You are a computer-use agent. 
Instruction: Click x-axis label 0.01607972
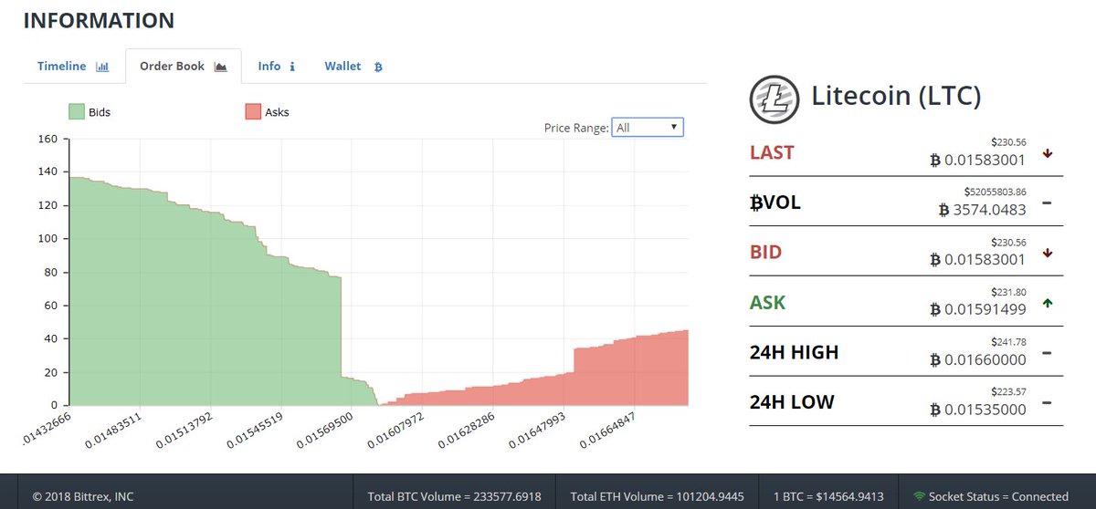tap(395, 431)
